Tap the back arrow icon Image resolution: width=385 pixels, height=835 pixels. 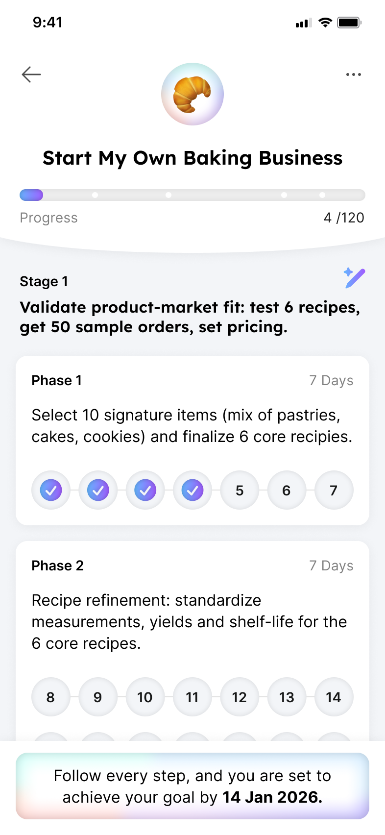(31, 74)
